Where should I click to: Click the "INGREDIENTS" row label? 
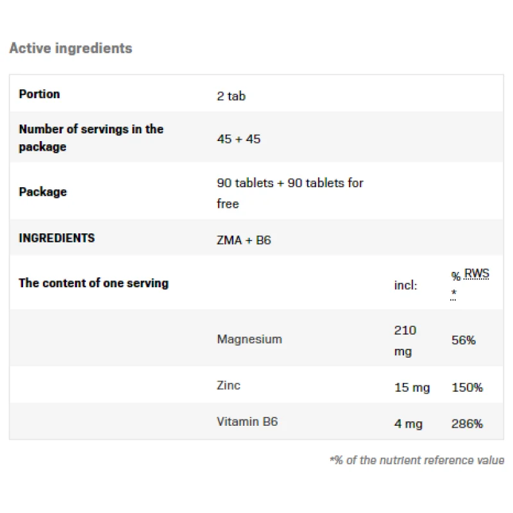pos(56,238)
